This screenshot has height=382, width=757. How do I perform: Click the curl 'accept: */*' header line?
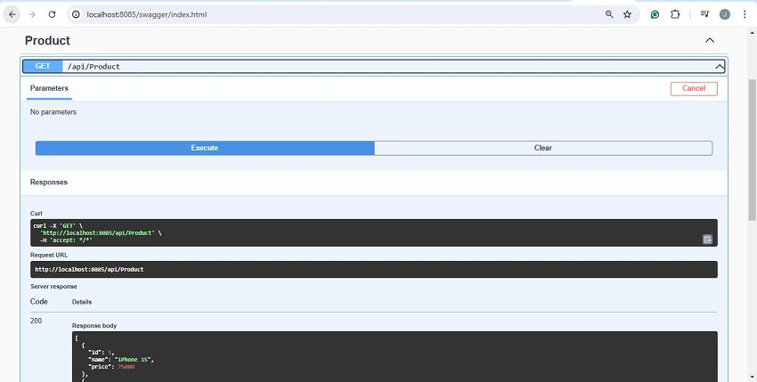66,240
